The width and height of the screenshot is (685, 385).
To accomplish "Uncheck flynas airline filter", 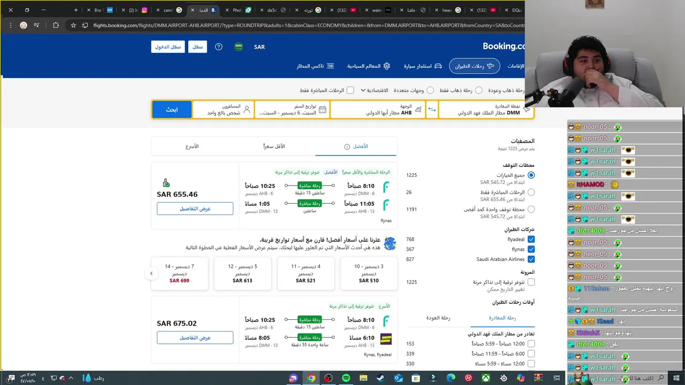I will (531, 249).
